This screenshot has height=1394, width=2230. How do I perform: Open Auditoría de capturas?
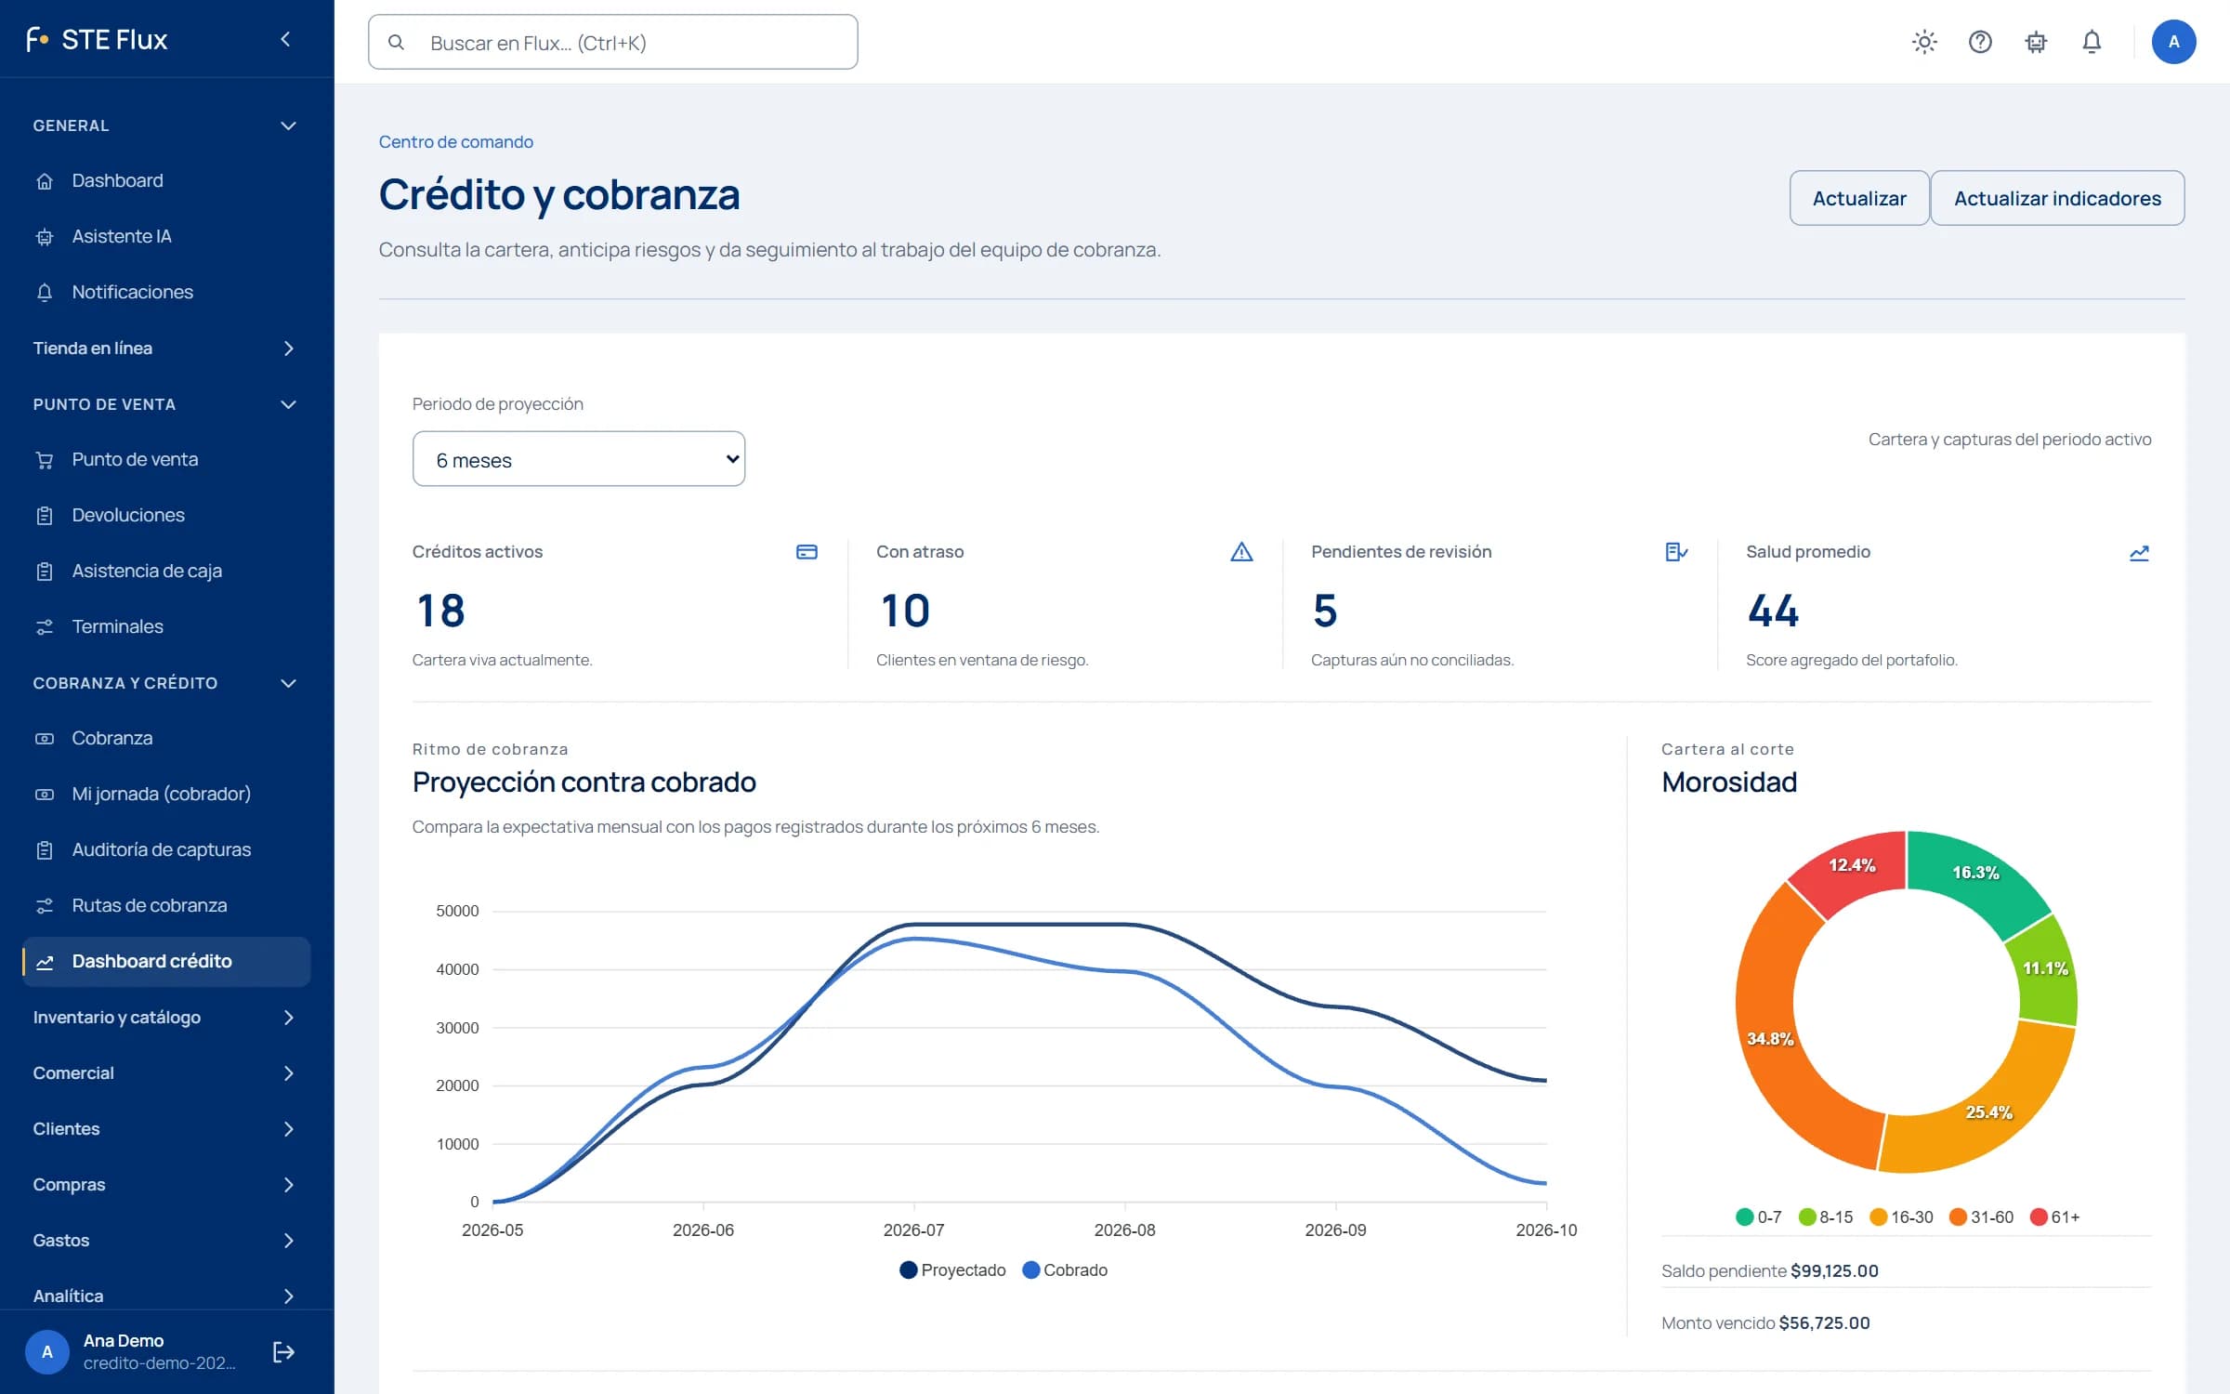(x=165, y=849)
